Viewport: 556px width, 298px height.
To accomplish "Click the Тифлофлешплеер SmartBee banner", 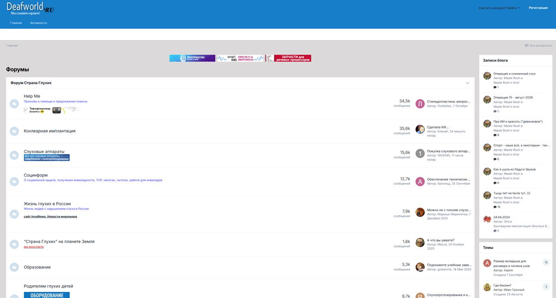I will click(x=53, y=110).
